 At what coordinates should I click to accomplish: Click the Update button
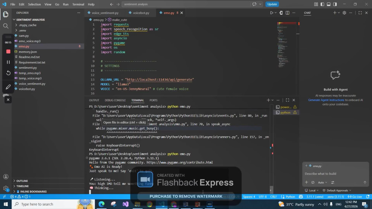272,4
